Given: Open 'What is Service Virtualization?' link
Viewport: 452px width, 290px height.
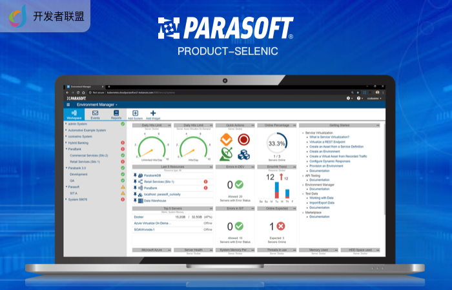Looking at the screenshot, I should click(x=329, y=137).
